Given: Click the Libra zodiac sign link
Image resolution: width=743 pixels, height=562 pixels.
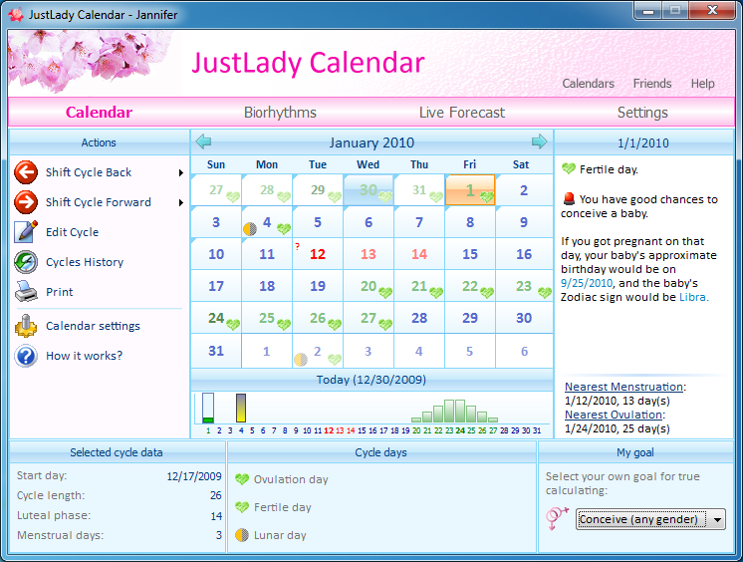Looking at the screenshot, I should 693,297.
